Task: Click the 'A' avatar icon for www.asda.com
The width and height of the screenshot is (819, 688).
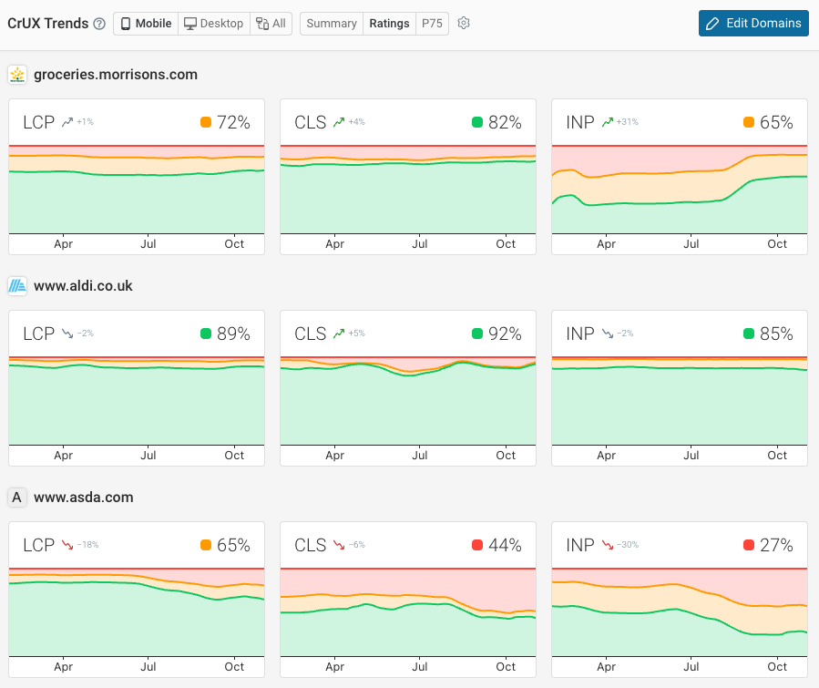Action: point(17,498)
